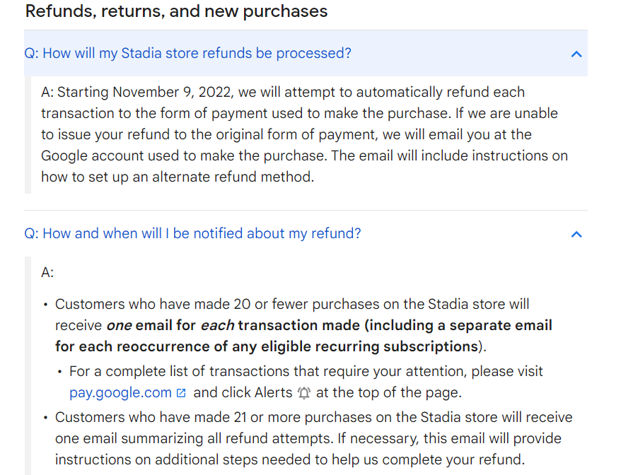The width and height of the screenshot is (633, 475).
Task: Click 'instructions on additional steps needed' final line
Action: tap(290, 459)
